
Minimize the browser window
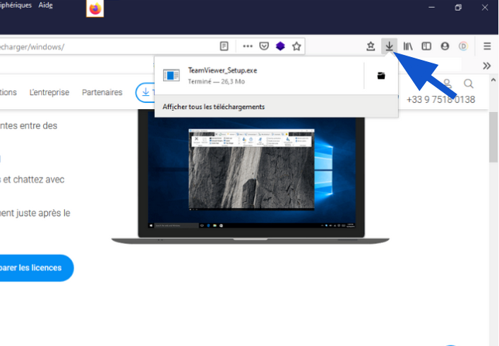(x=431, y=7)
